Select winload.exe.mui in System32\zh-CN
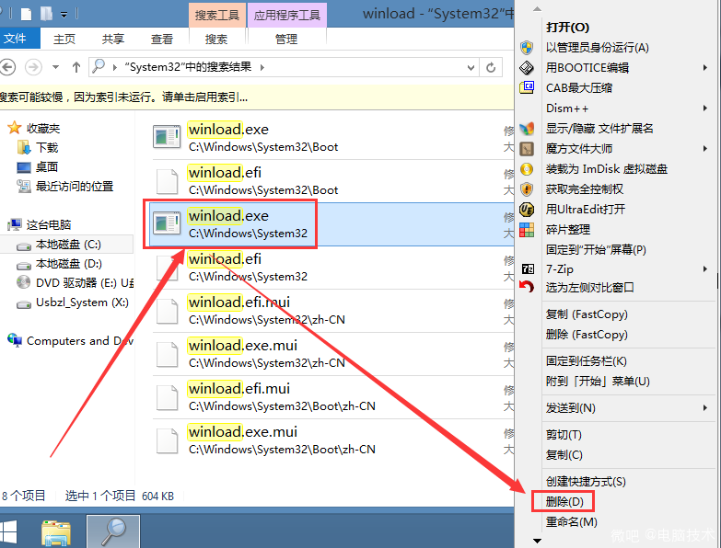The width and height of the screenshot is (721, 548). coord(333,354)
